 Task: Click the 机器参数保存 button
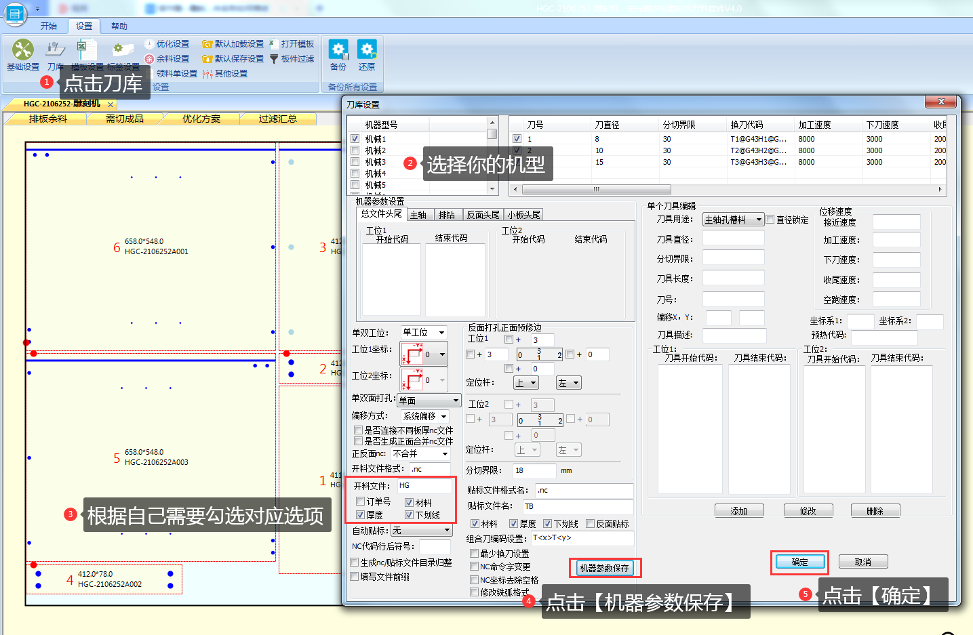tap(604, 568)
